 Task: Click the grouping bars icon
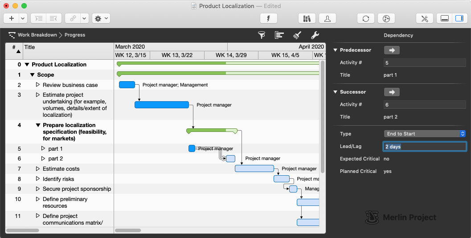click(279, 35)
